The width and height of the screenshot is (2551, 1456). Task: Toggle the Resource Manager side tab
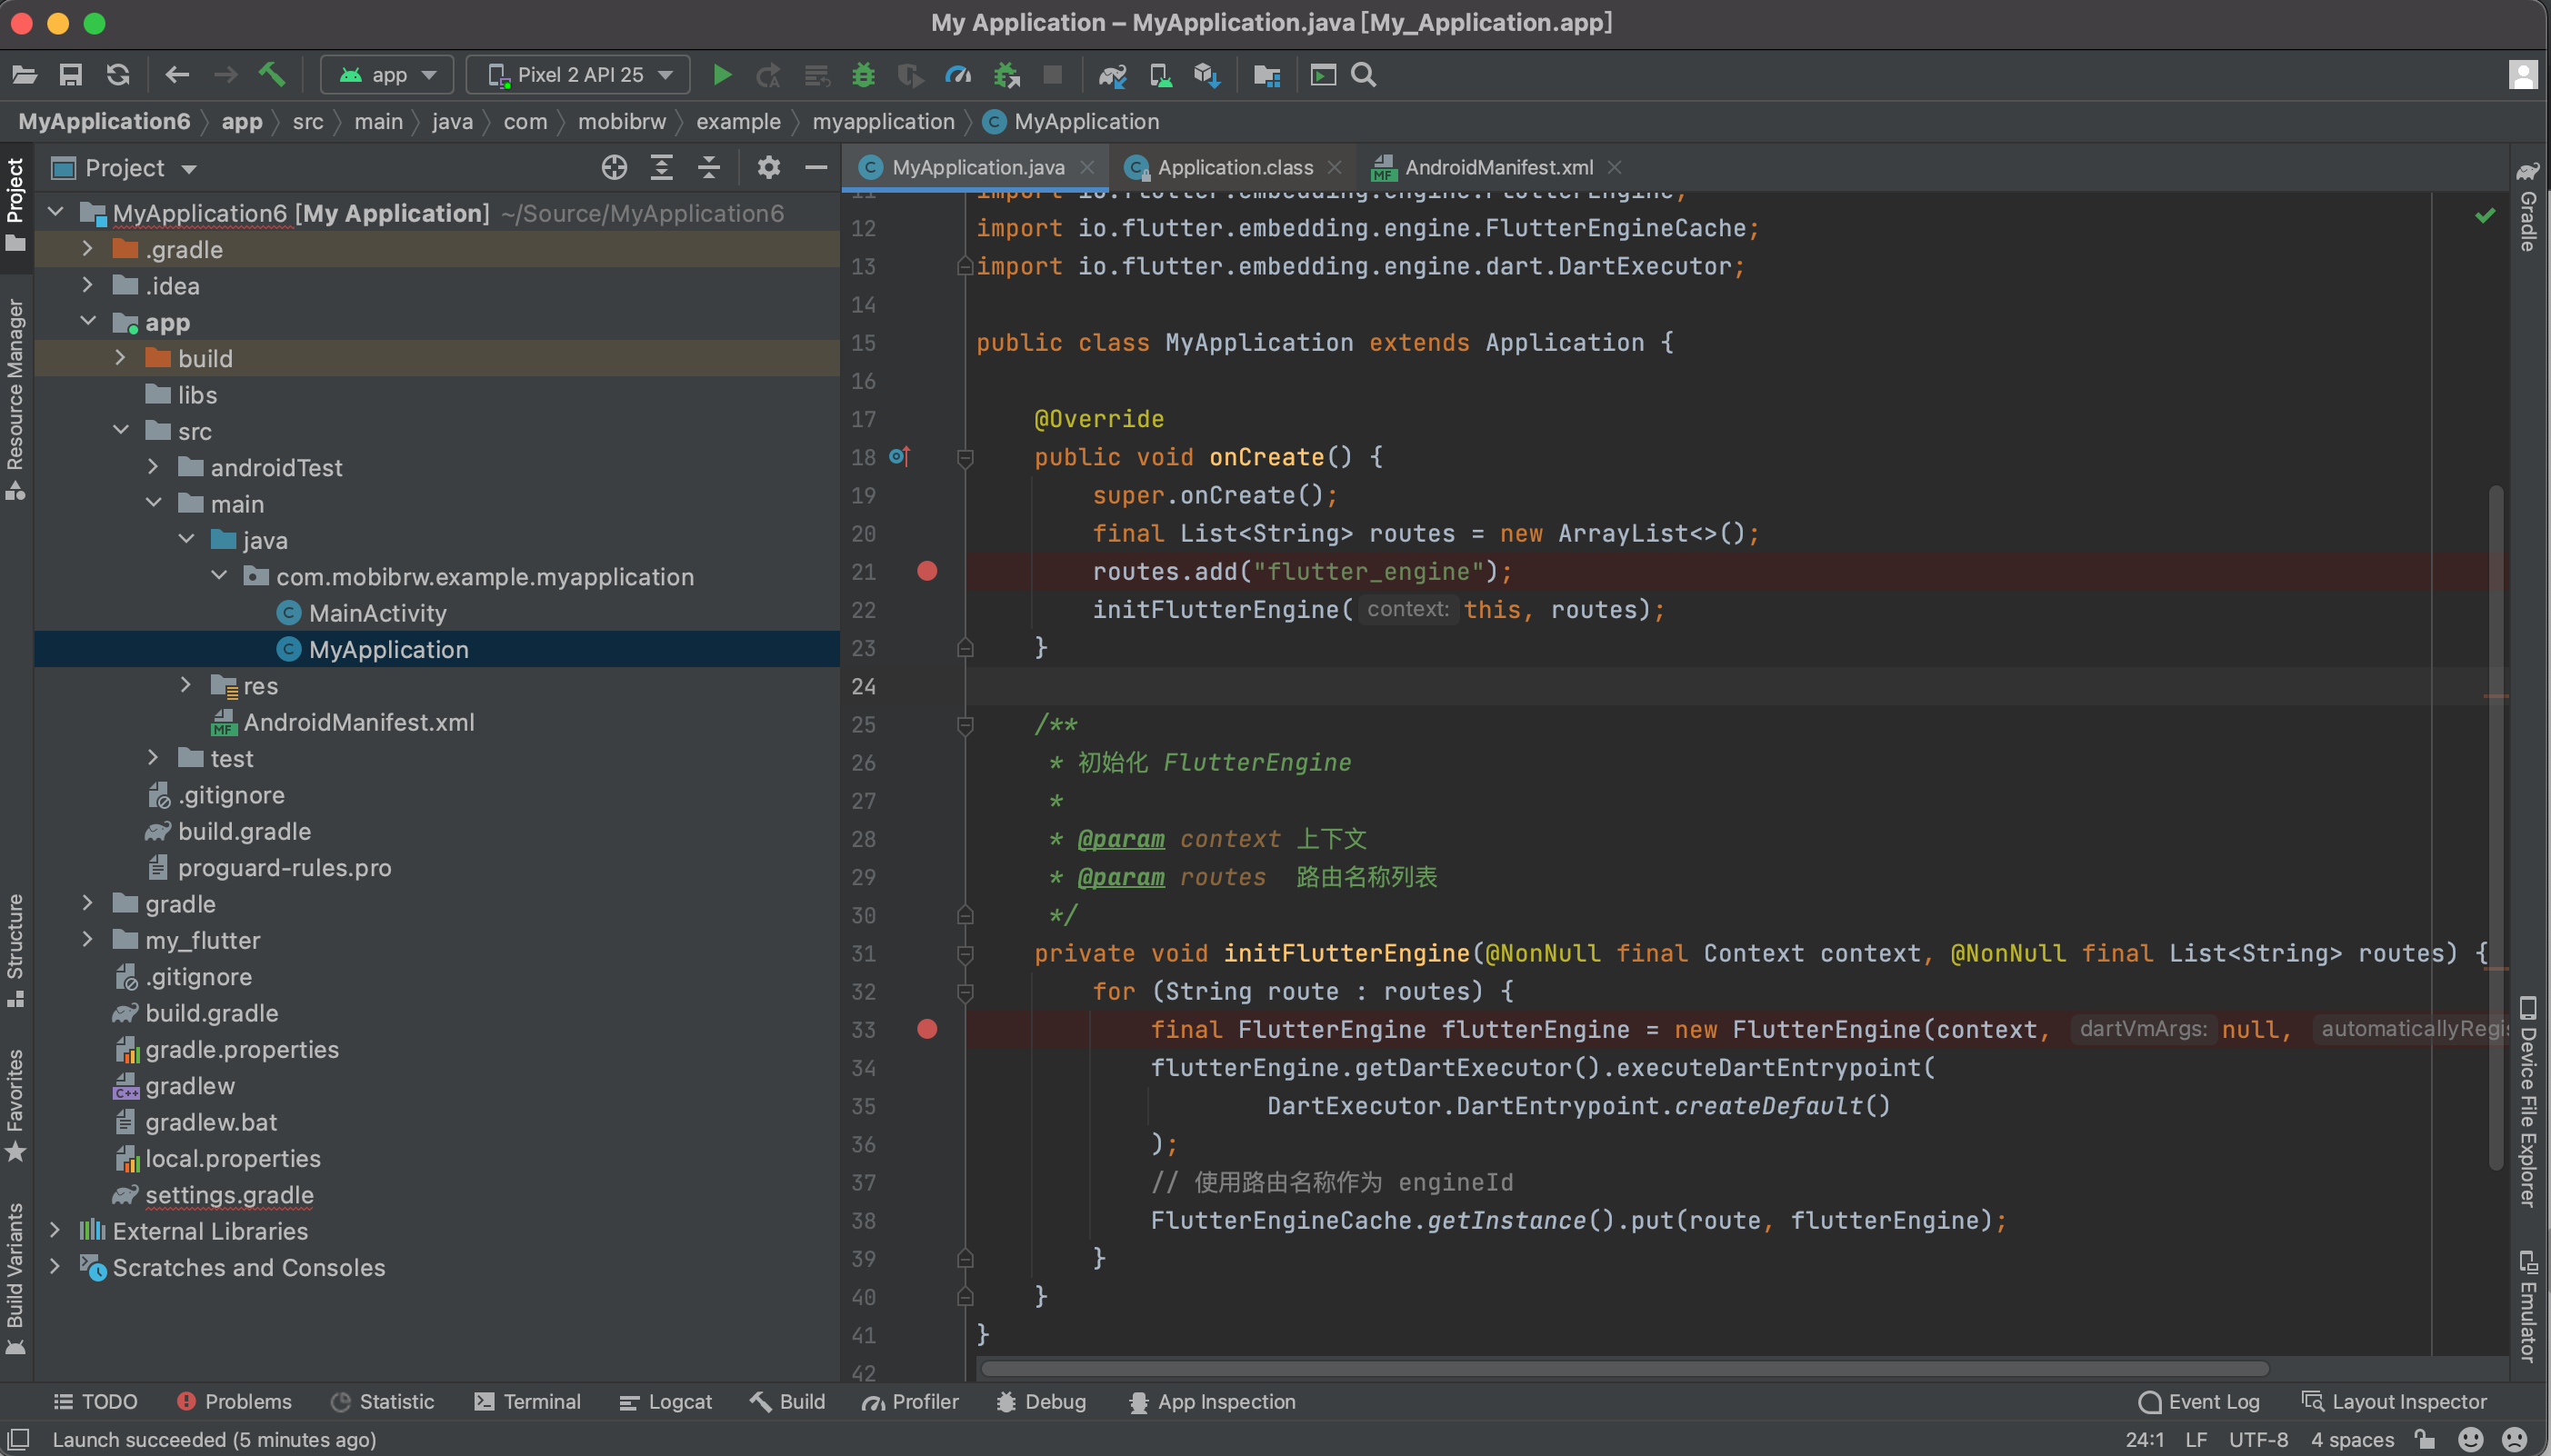[x=15, y=399]
